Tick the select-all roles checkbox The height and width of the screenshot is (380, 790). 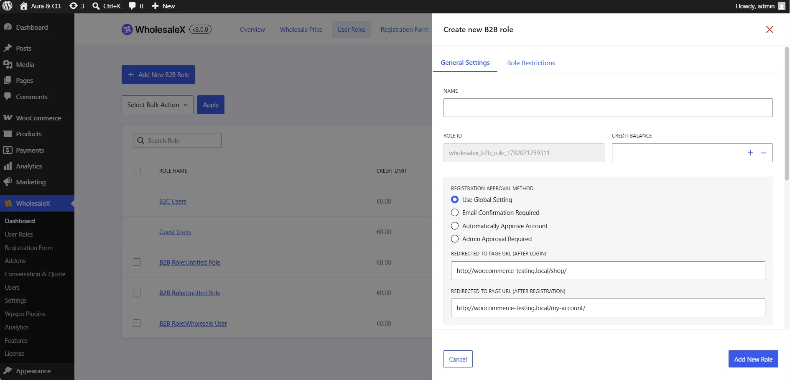coord(137,171)
